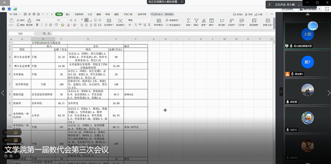The width and height of the screenshot is (331, 164).
Task: Switch to the 插入 (Insert) ribbon tab
Action: click(68, 15)
